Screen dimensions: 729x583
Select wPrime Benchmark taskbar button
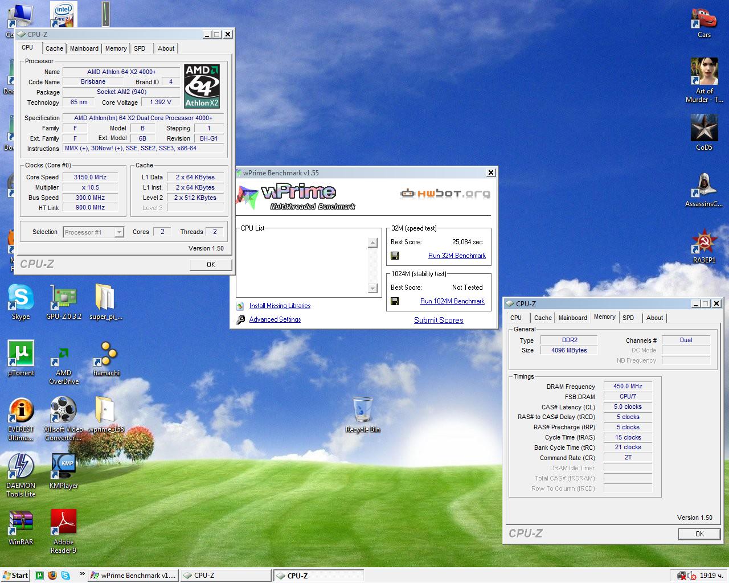[133, 576]
